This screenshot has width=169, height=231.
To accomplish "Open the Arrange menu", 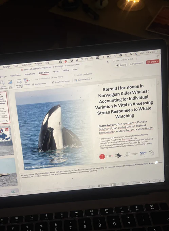I will click(x=7, y=67).
